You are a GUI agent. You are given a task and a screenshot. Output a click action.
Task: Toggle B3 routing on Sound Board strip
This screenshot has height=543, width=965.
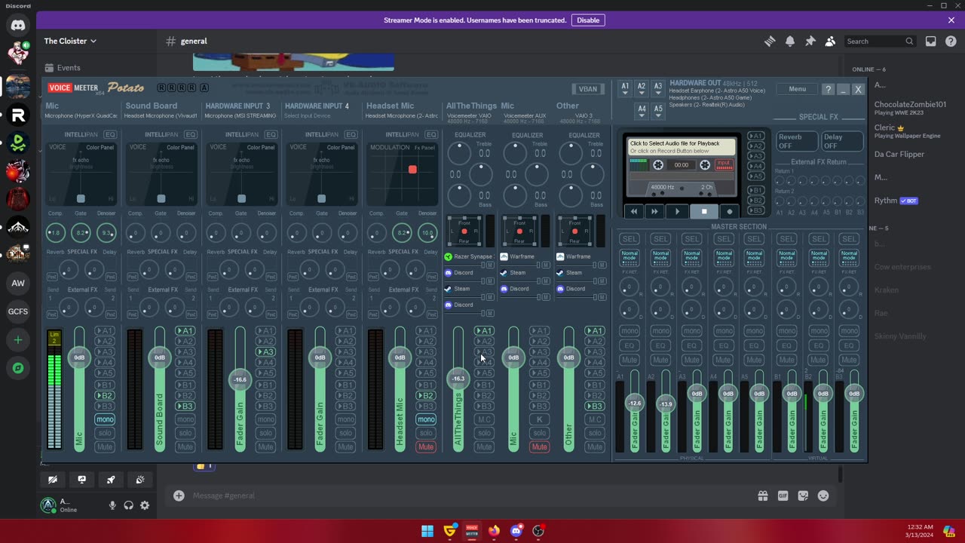185,406
